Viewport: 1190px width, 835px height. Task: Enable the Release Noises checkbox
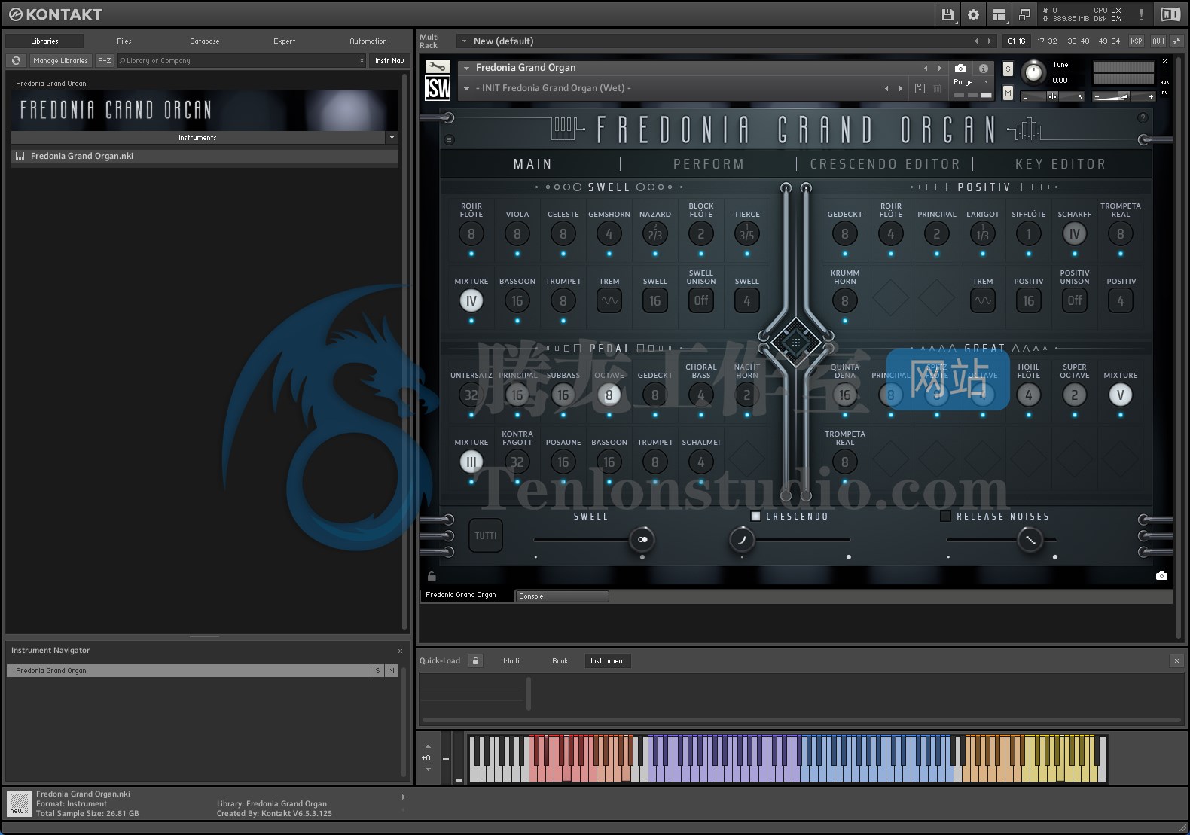(x=945, y=517)
